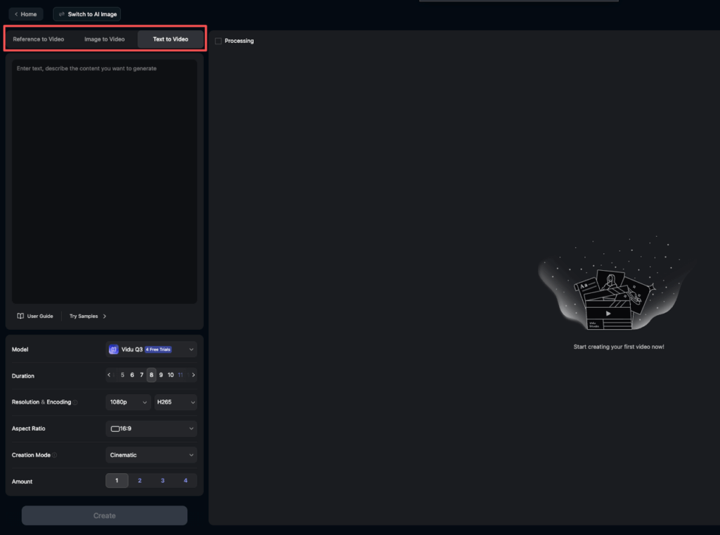Set duration to 7 seconds
Viewport: 720px width, 535px height.
(x=142, y=375)
